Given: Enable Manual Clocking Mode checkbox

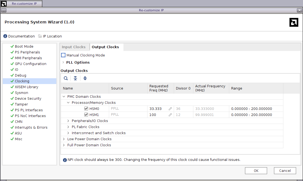Looking at the screenshot, I should [63, 55].
